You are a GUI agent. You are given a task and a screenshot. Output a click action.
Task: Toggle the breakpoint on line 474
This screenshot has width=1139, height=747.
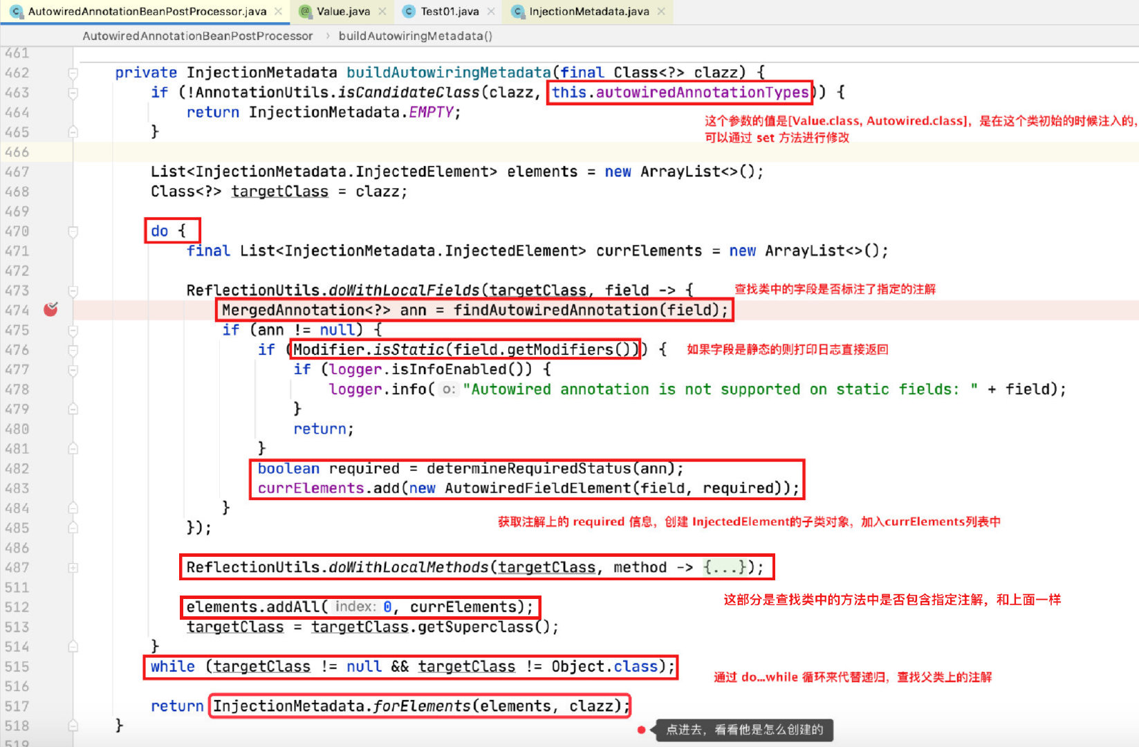50,310
